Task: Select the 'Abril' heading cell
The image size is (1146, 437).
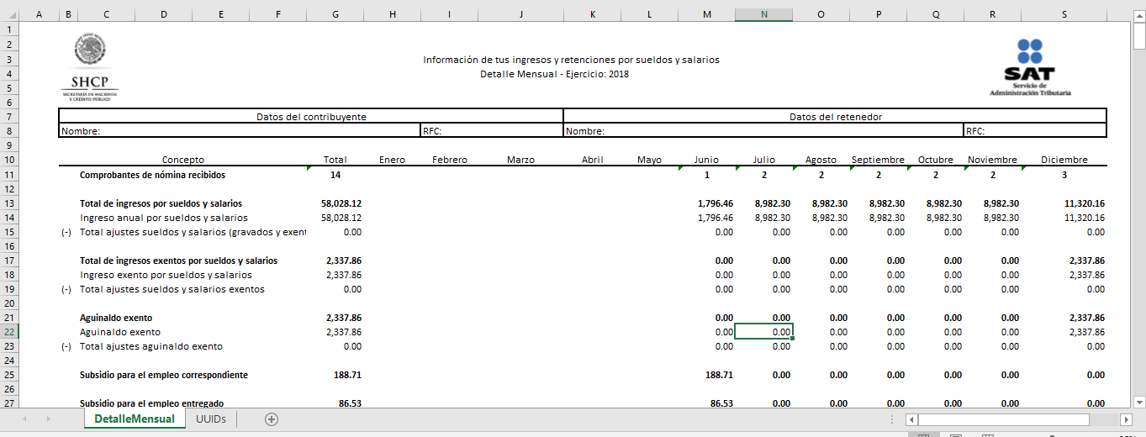Action: pyautogui.click(x=593, y=160)
